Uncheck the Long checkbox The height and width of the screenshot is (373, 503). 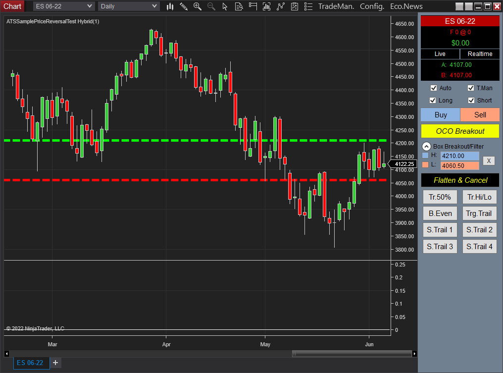pos(433,101)
